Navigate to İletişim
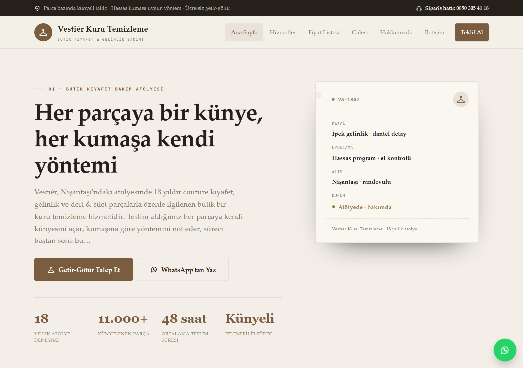The width and height of the screenshot is (523, 368). [x=434, y=32]
